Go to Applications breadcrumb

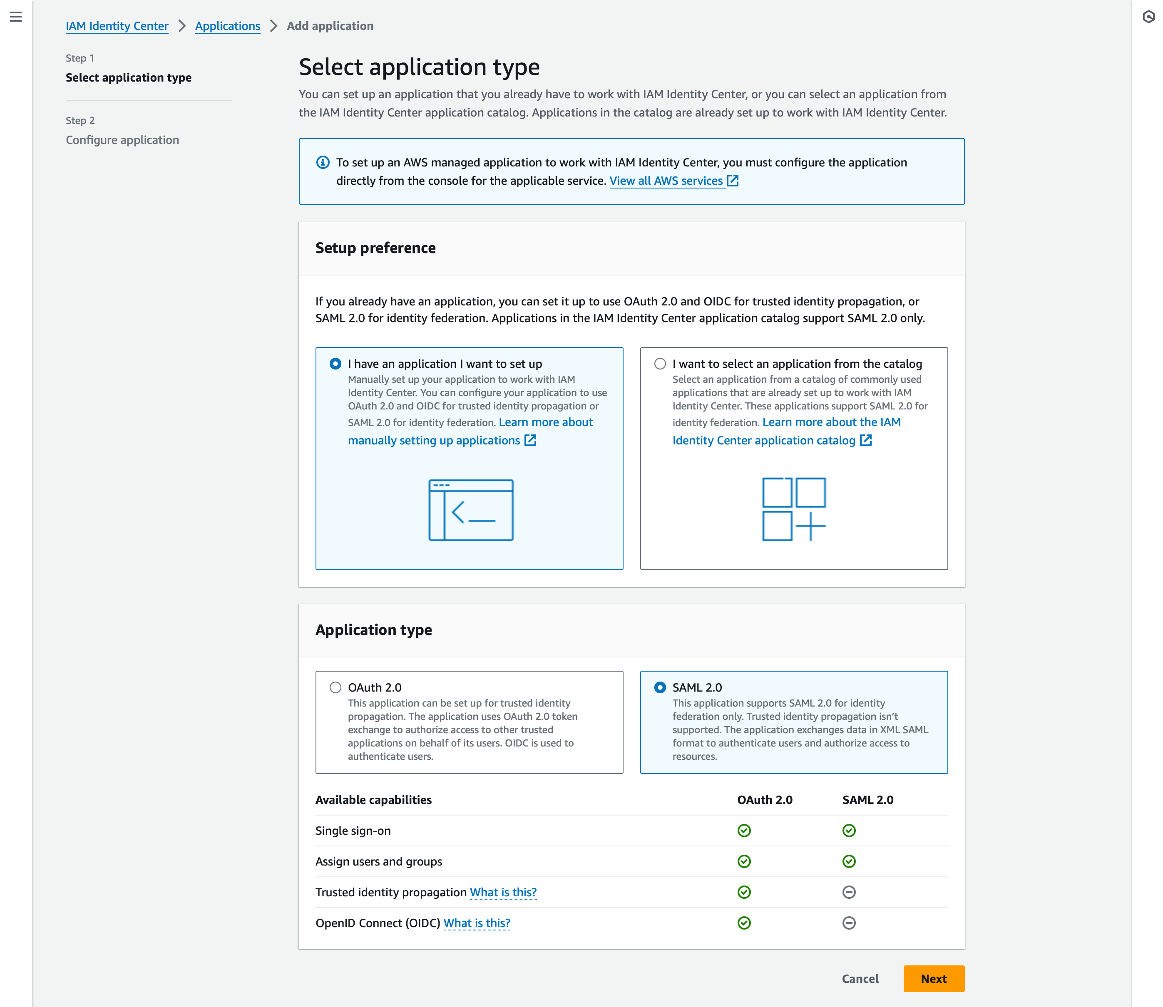tap(228, 26)
